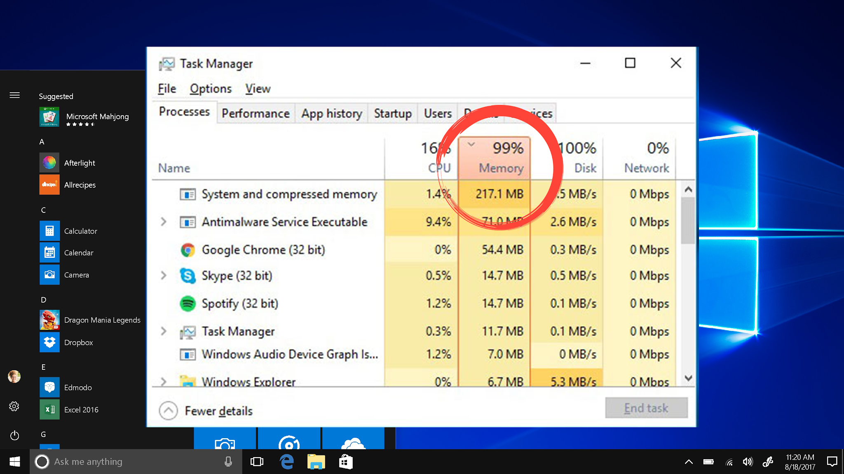The width and height of the screenshot is (844, 474).
Task: Open the Options menu
Action: (x=211, y=89)
